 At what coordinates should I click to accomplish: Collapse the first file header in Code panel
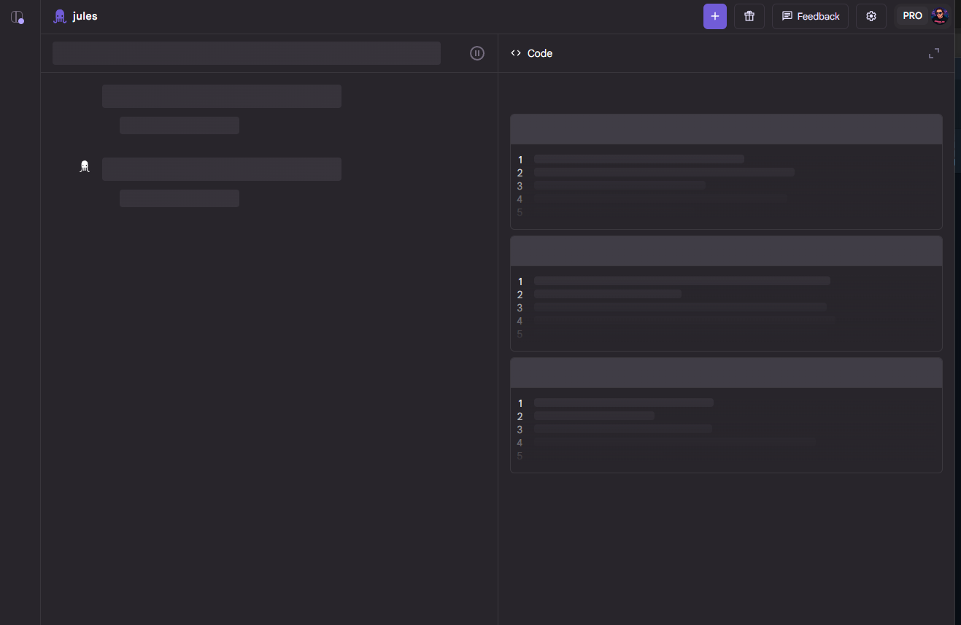pos(726,129)
